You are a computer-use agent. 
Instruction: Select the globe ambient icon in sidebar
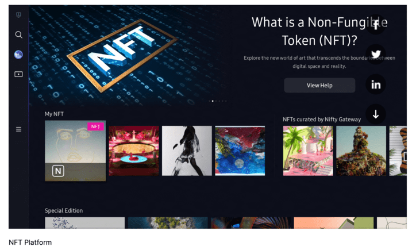tap(18, 55)
